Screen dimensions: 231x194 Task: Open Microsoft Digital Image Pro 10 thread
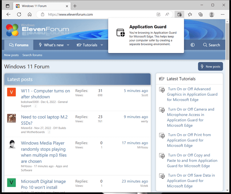[x=43, y=184]
